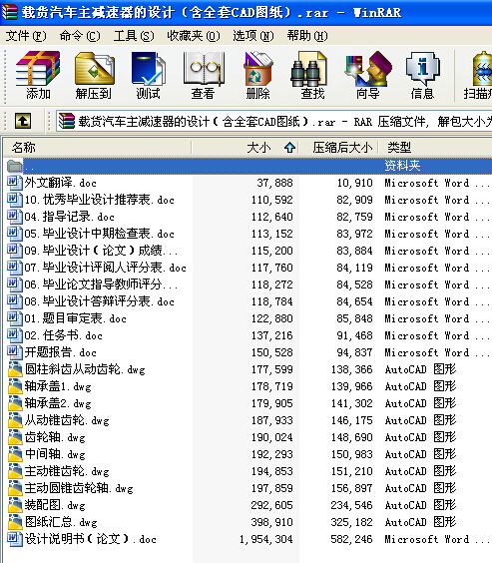
Task: Click icon of 中间轴.dwg
Action: [x=15, y=454]
